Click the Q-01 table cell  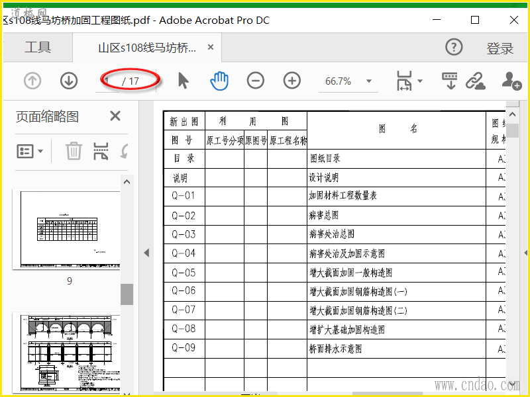184,196
